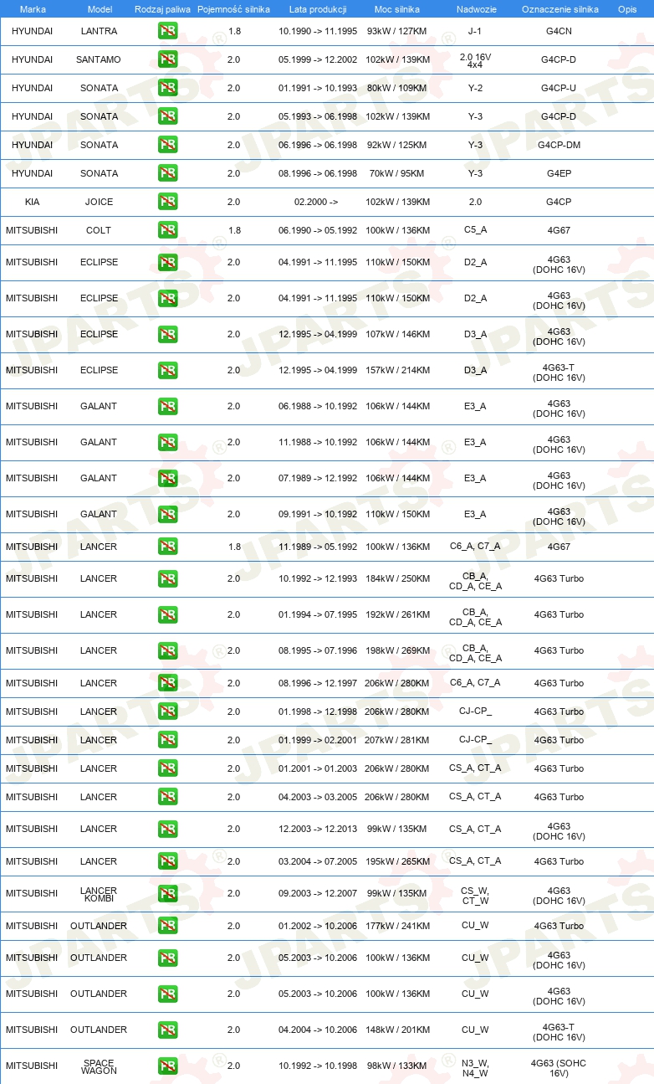654x1084 pixels.
Task: Click fuel icon in Sonata 01.1991 row
Action: [167, 88]
